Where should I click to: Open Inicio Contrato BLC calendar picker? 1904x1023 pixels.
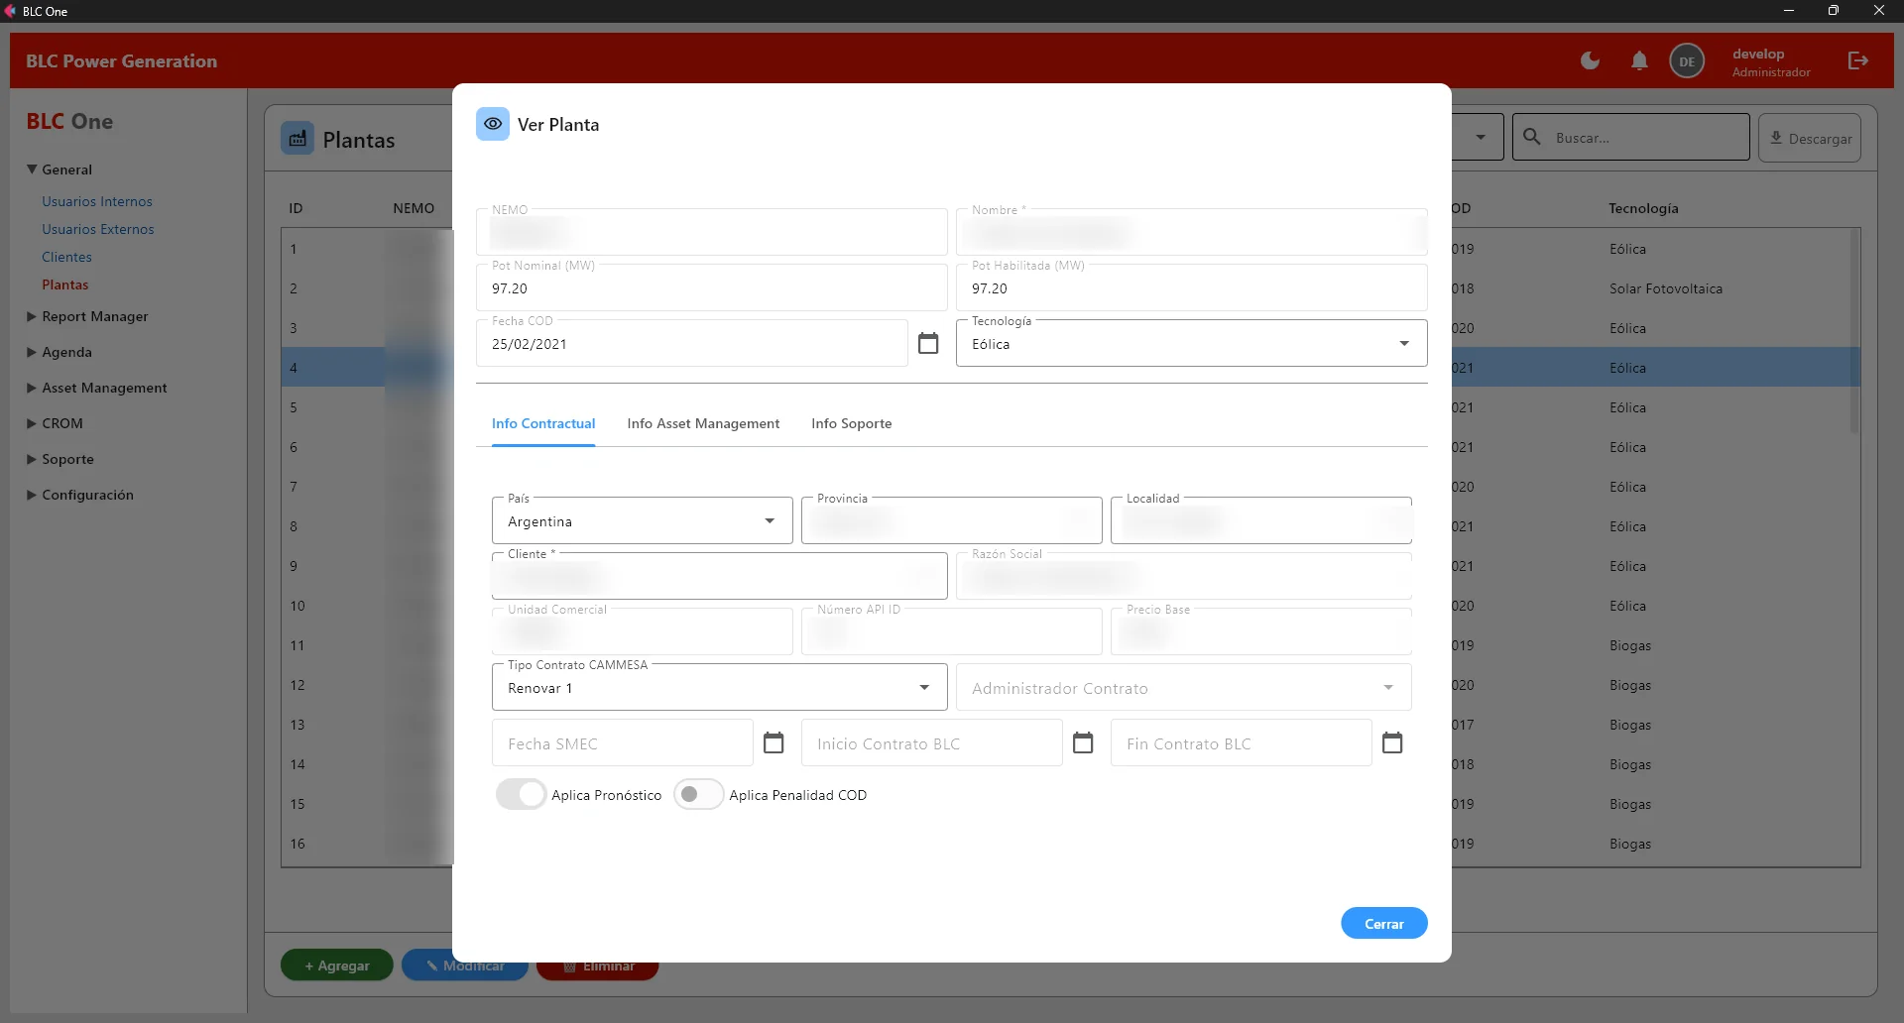(x=1083, y=742)
